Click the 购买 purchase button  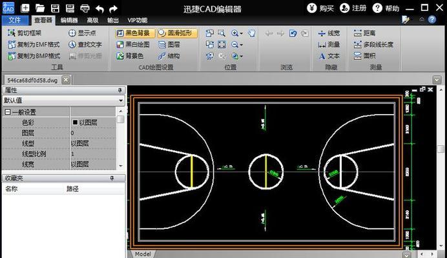(x=320, y=8)
